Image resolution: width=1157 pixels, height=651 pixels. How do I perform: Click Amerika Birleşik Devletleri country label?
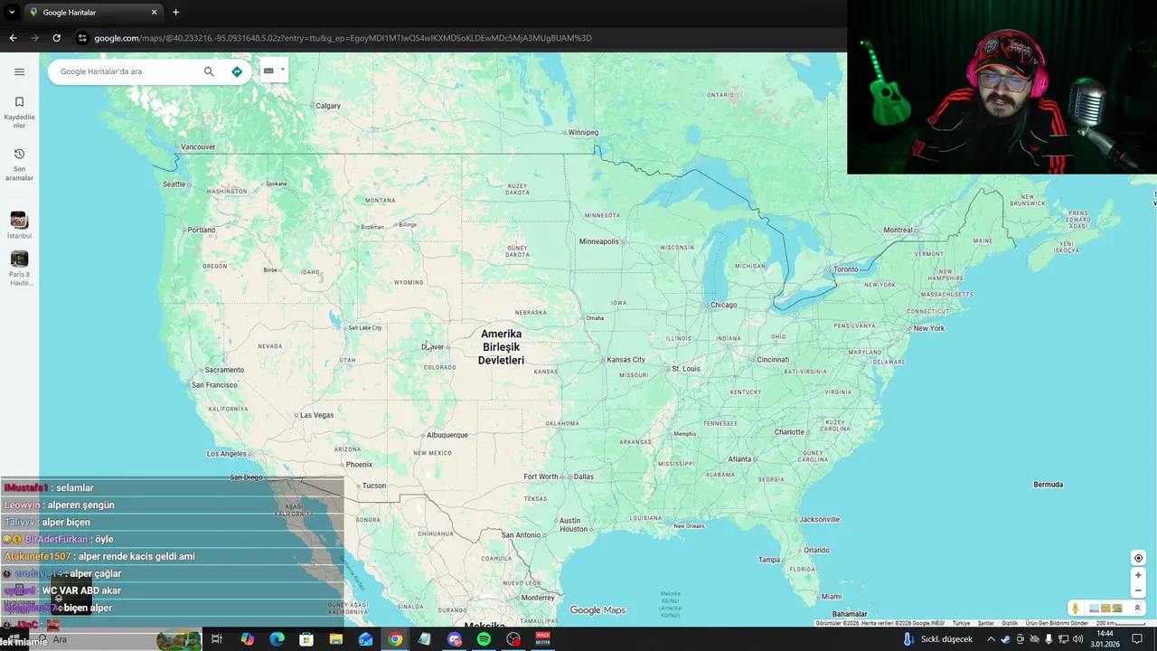pyautogui.click(x=502, y=347)
